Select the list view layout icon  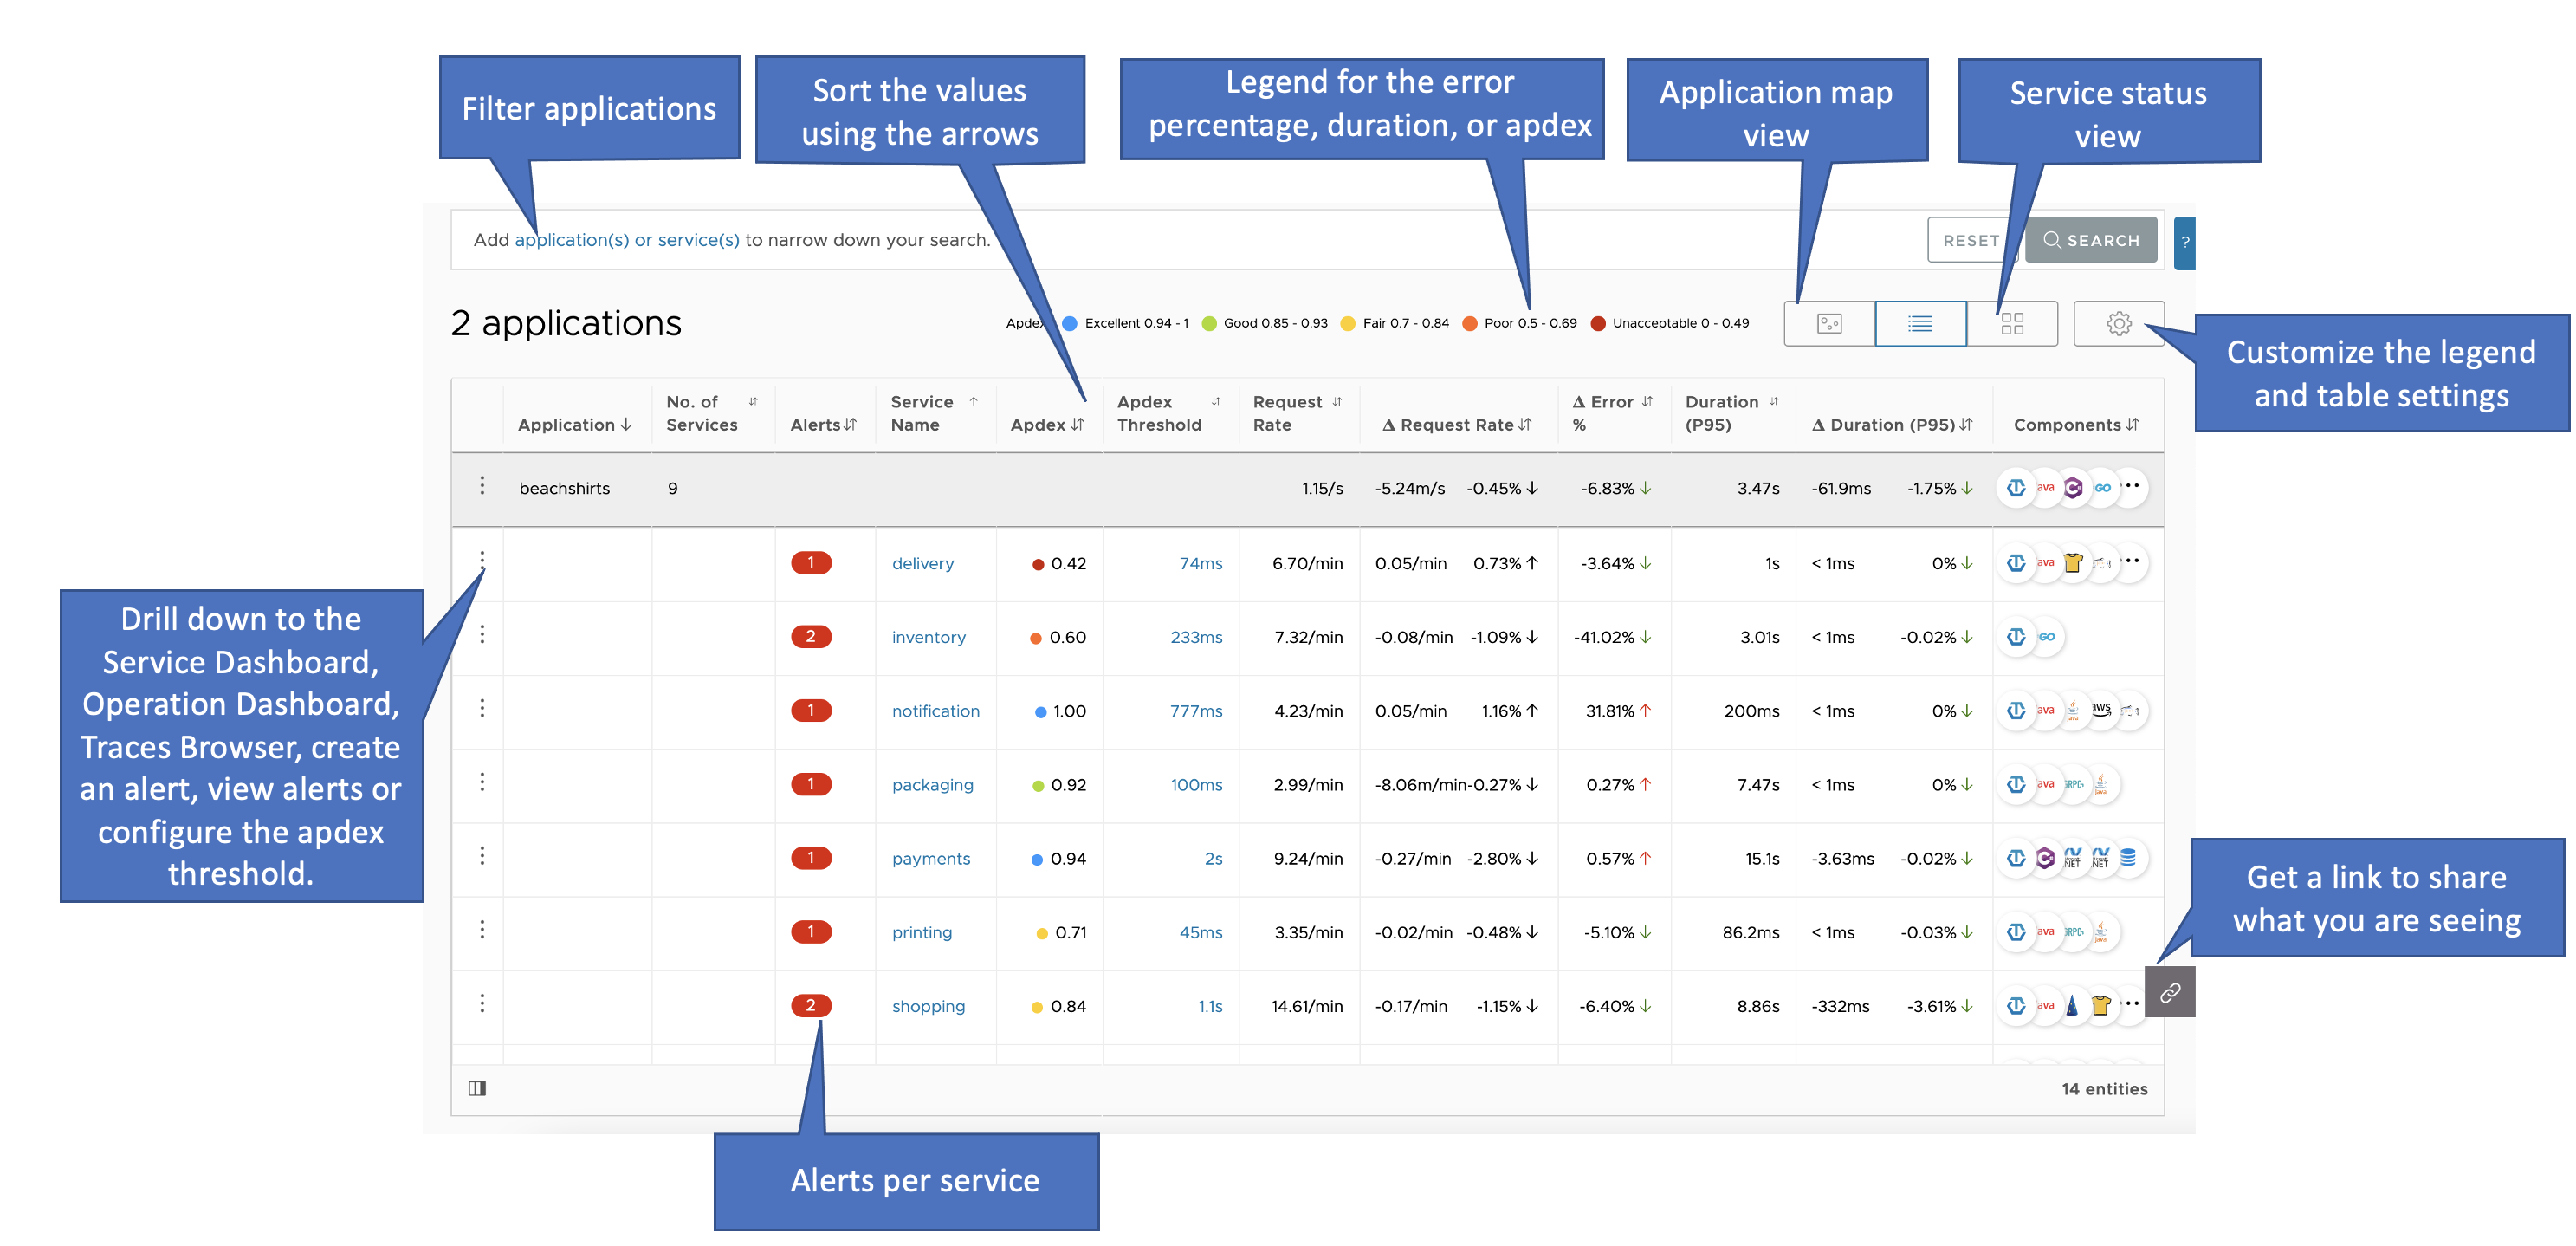tap(1917, 324)
